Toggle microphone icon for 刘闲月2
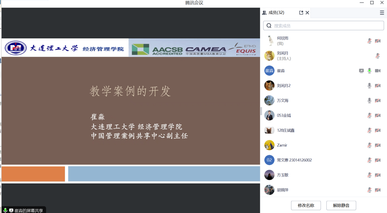The height and width of the screenshot is (213, 387). 369,86
